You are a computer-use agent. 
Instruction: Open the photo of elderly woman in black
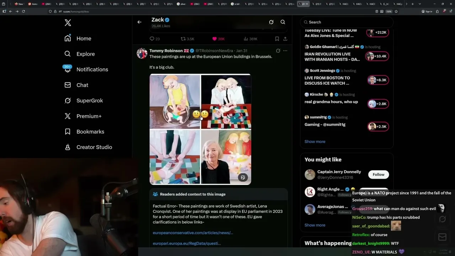coord(226,157)
